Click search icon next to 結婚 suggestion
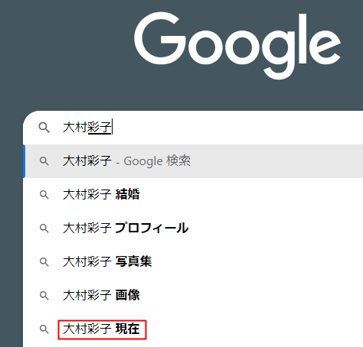Image resolution: width=363 pixels, height=347 pixels. 44,195
